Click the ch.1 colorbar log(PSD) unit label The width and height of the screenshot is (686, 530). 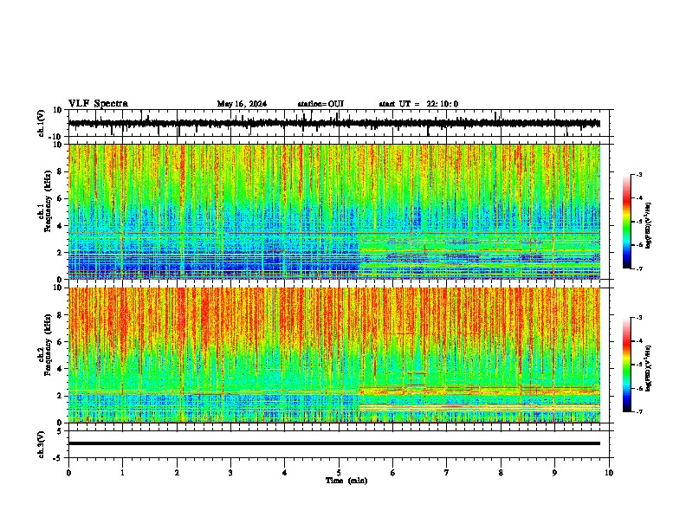click(649, 226)
